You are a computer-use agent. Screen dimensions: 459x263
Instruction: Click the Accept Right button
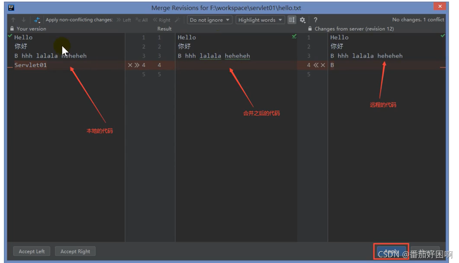coord(75,251)
